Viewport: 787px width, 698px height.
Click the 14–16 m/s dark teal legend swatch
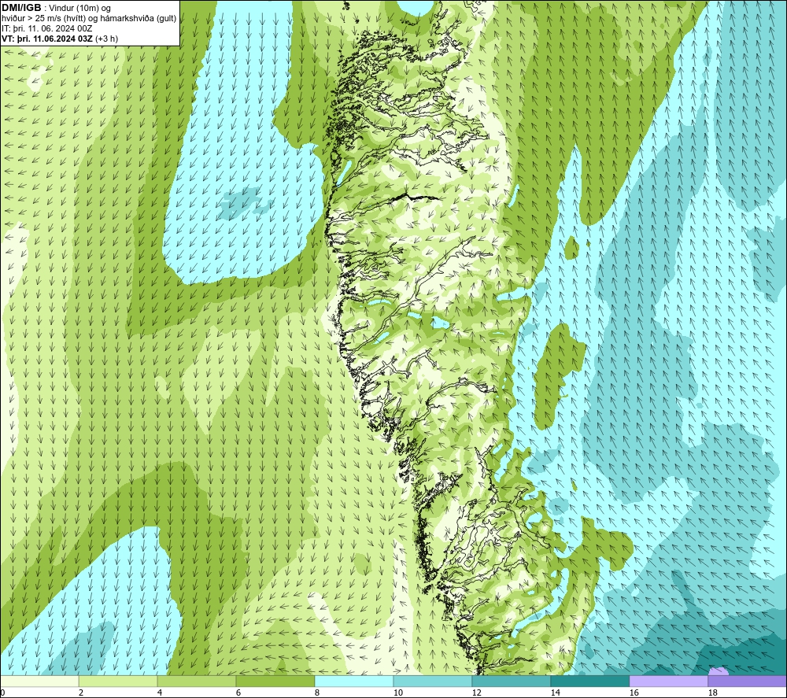click(x=589, y=681)
